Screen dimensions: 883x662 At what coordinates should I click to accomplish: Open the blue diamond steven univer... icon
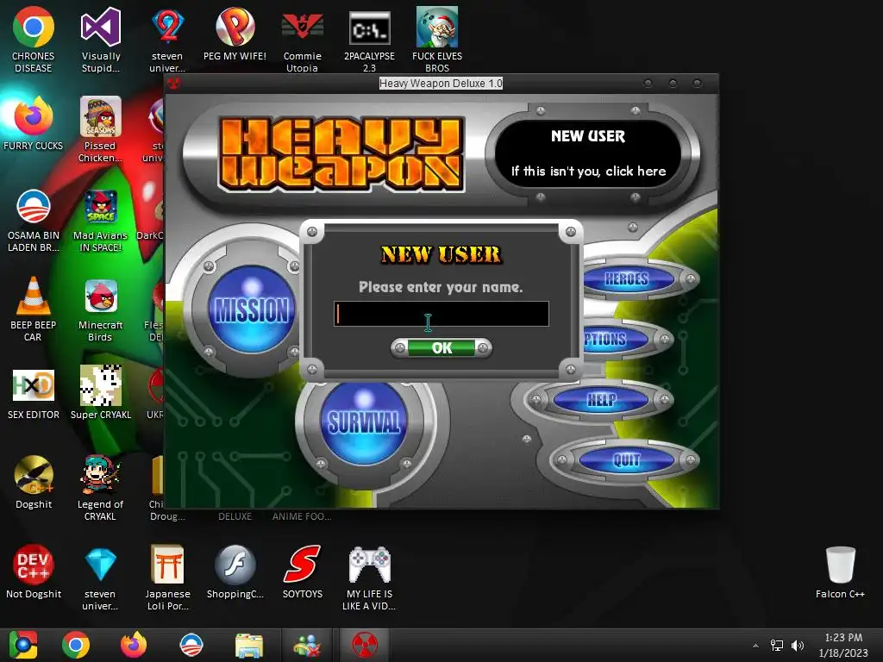(100, 578)
